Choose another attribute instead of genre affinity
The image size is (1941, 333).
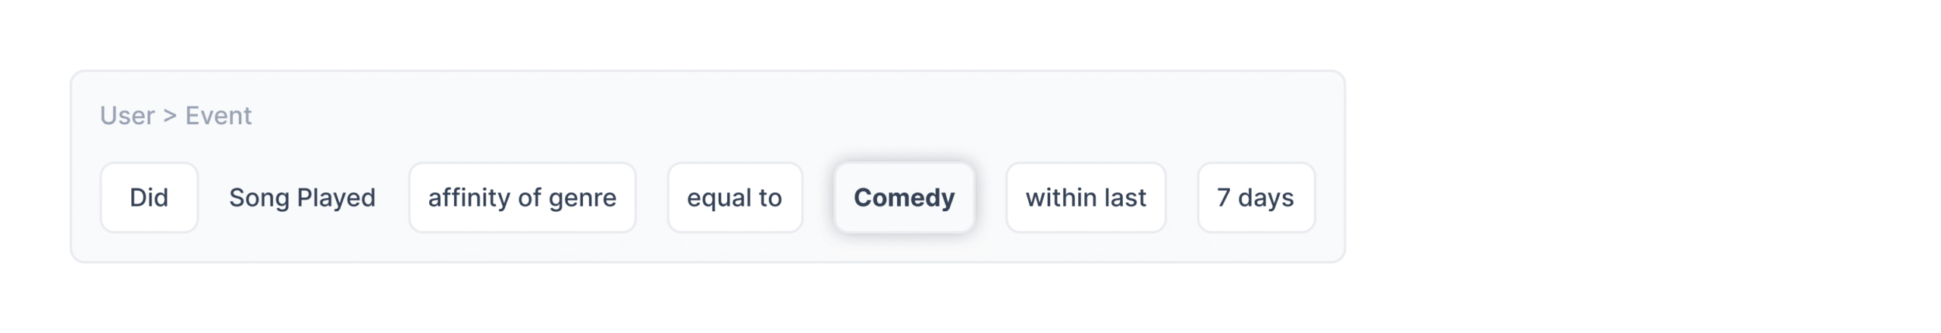point(522,198)
